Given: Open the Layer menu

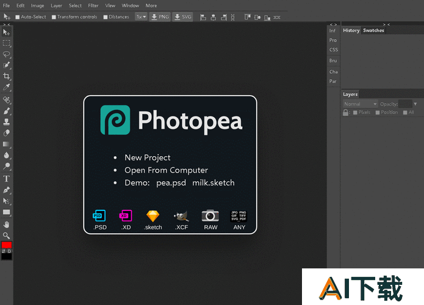Looking at the screenshot, I should [56, 5].
